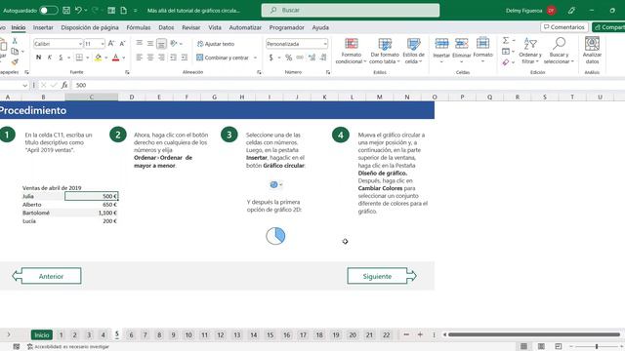The width and height of the screenshot is (625, 351).
Task: Toggle the Autoguardado switch
Action: point(48,11)
